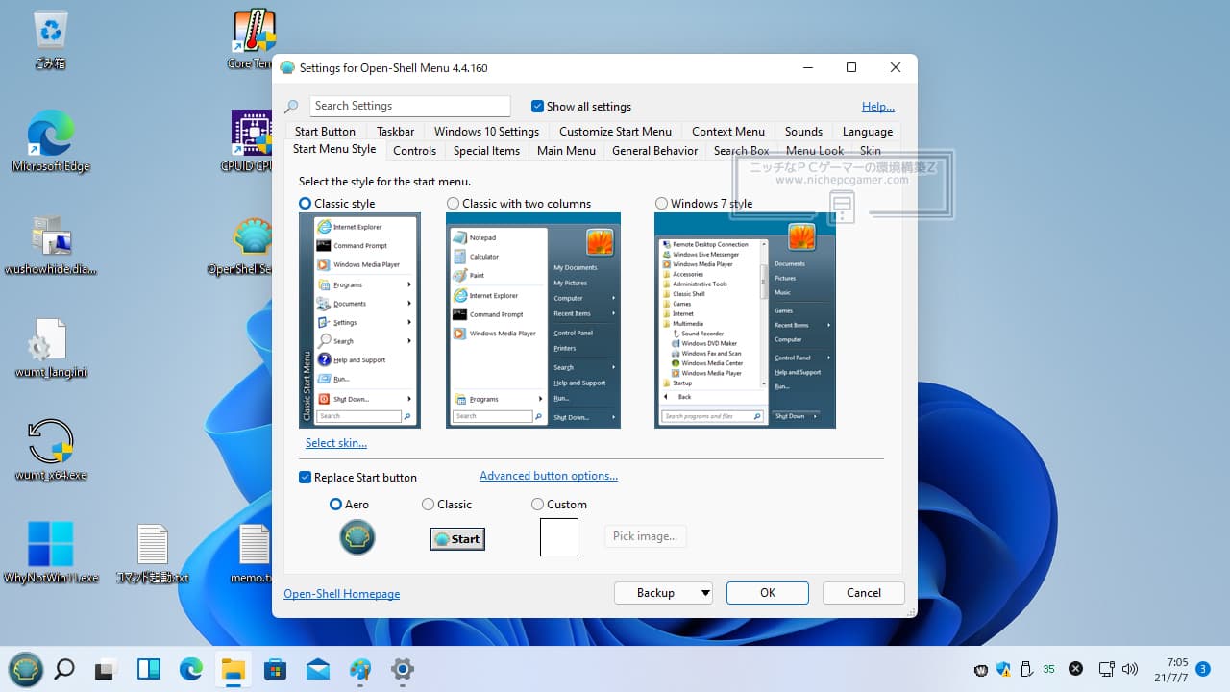Select the memo text file on desktop

[254, 553]
